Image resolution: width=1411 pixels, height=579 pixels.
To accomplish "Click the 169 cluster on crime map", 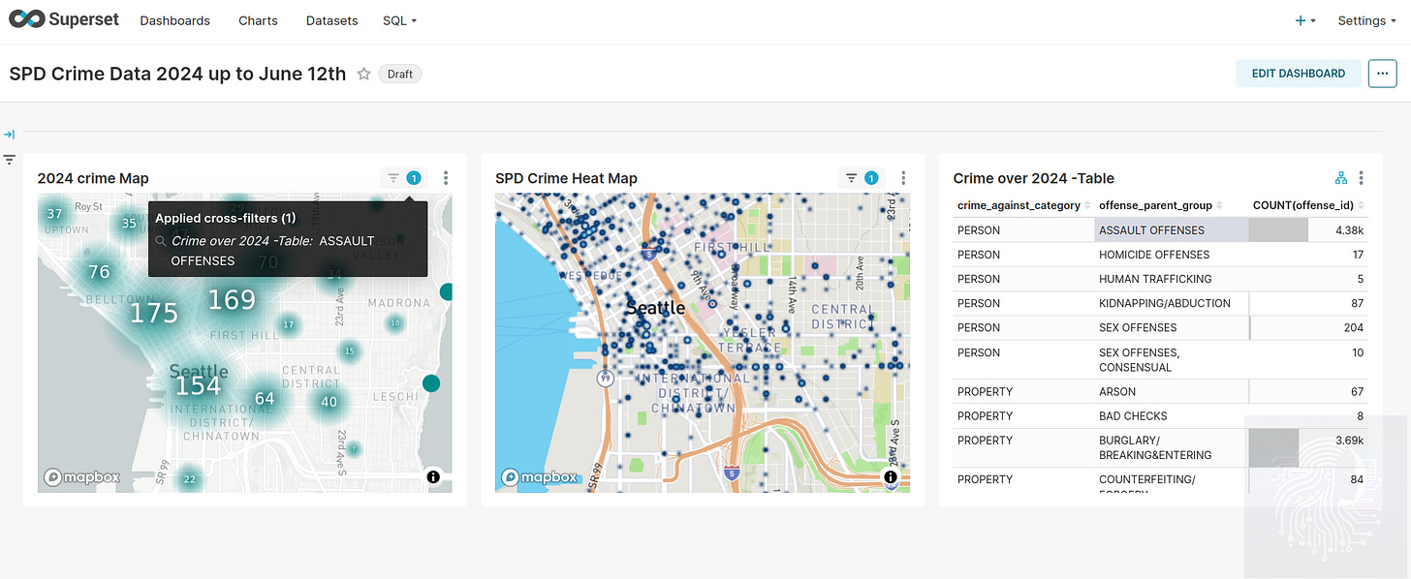I will coord(232,300).
